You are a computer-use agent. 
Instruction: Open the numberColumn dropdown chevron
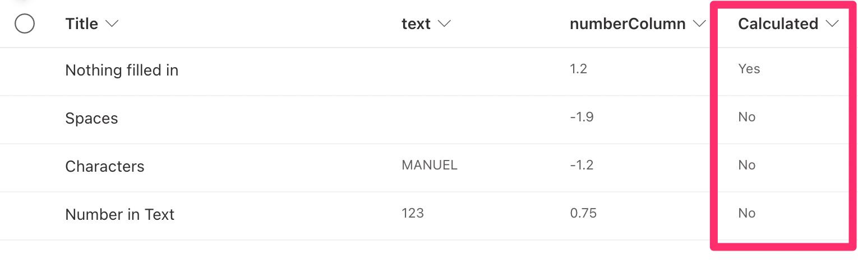coord(699,24)
